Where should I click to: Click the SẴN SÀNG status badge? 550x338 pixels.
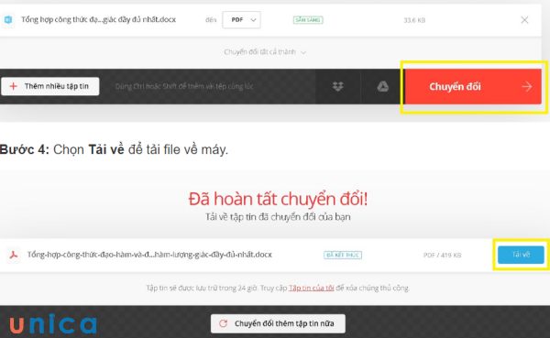(x=308, y=20)
